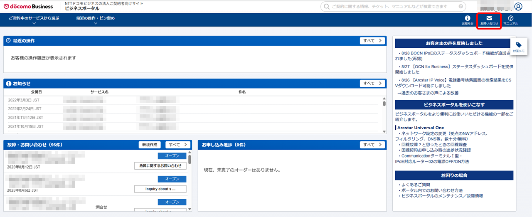Click the ticket list scroll down arrow

tap(190, 209)
